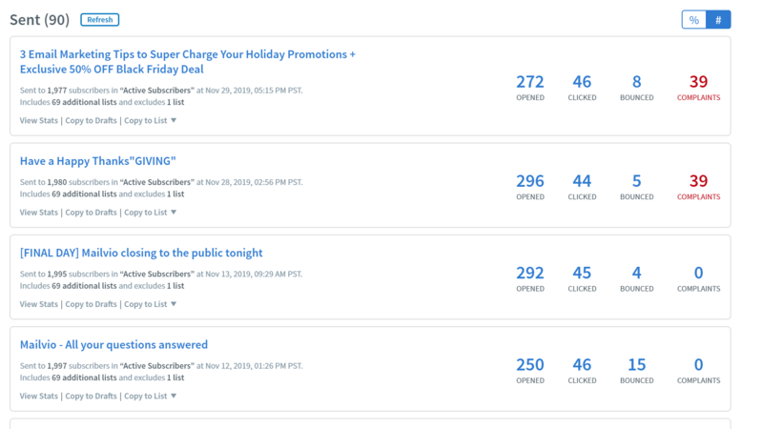
Task: Switch stats display to percentage view
Action: point(694,19)
